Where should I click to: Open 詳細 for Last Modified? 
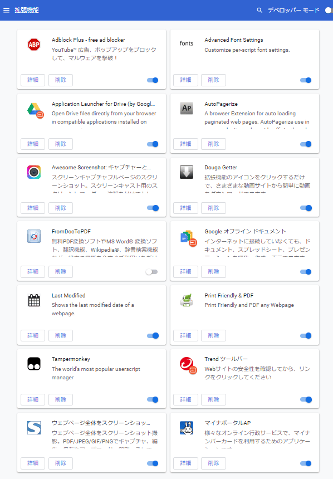pyautogui.click(x=33, y=335)
